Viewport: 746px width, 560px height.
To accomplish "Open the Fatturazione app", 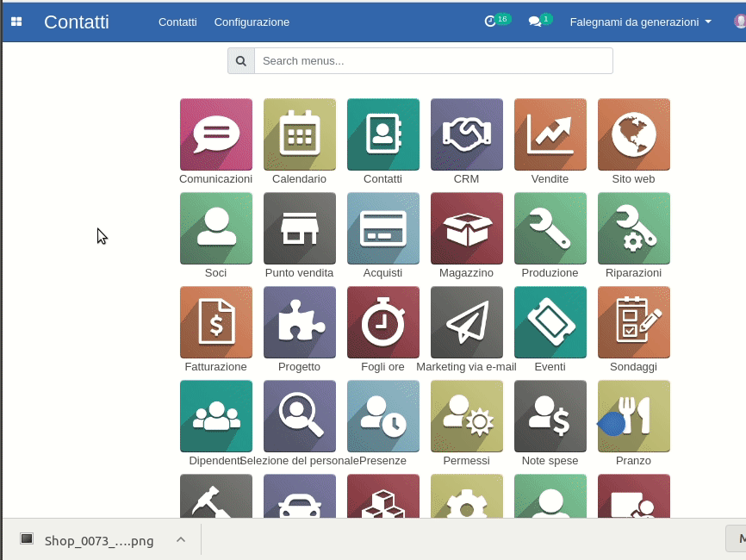I will (216, 322).
